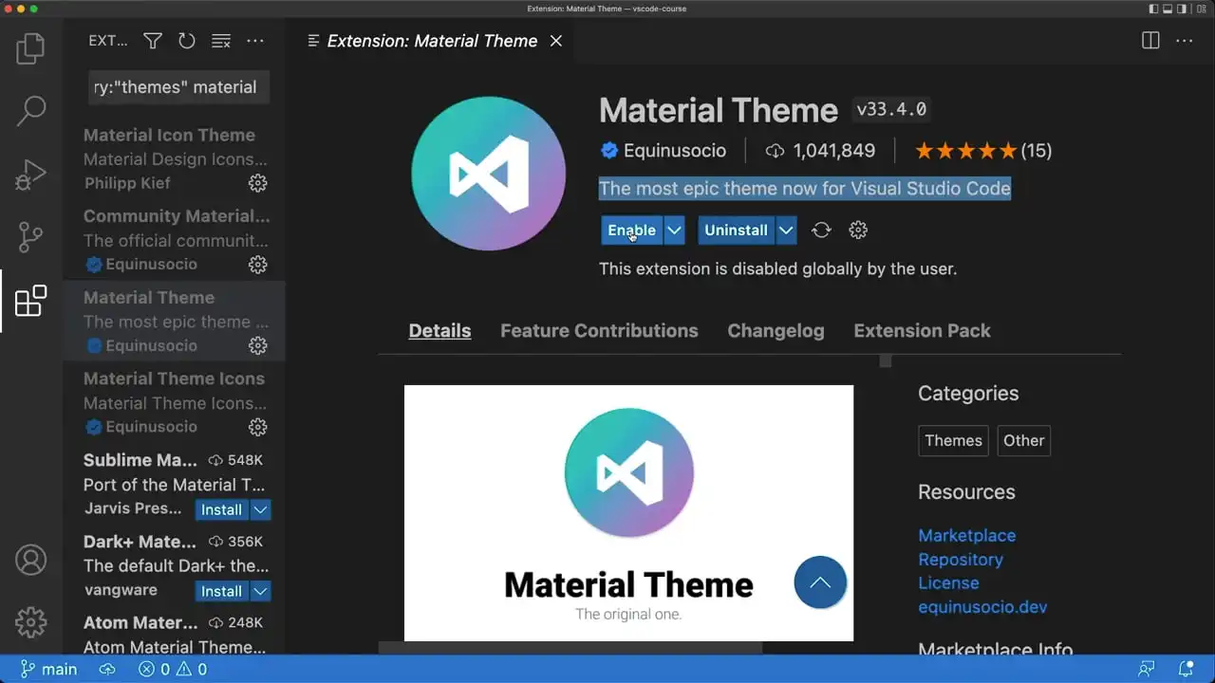Viewport: 1215px width, 683px height.
Task: Click the Other category tag
Action: point(1023,440)
